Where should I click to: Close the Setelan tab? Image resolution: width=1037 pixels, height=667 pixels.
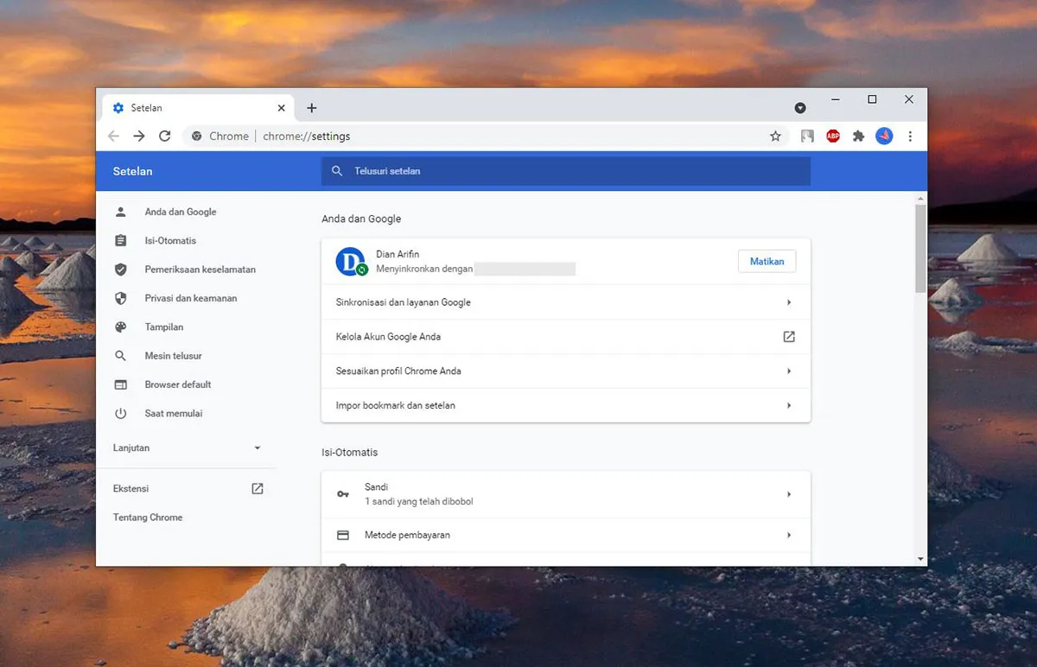(281, 108)
